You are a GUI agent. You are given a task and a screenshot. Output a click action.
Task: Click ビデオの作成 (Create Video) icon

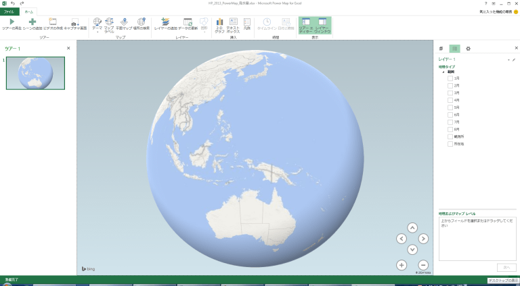click(x=53, y=23)
